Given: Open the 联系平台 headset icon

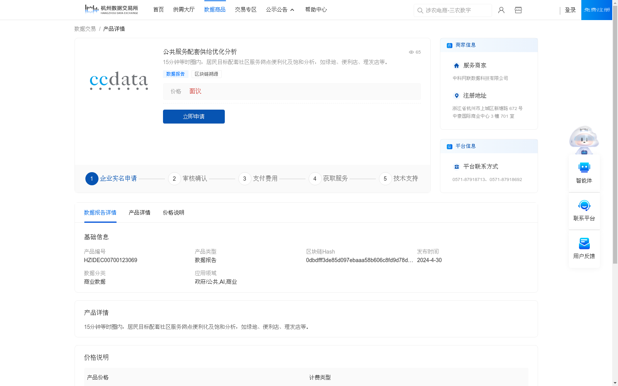Looking at the screenshot, I should coord(584,205).
